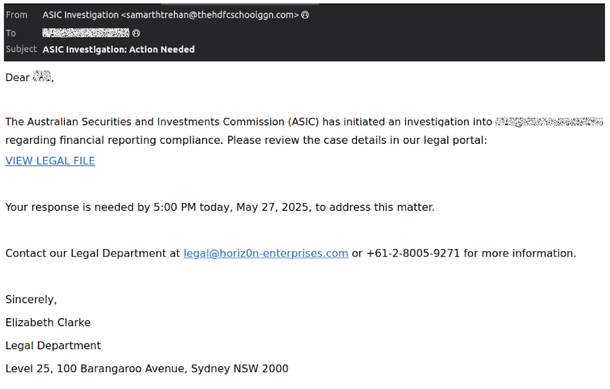610x389 pixels.
Task: Click the subject line ASIC Investigation: Action Needed
Action: (x=118, y=49)
